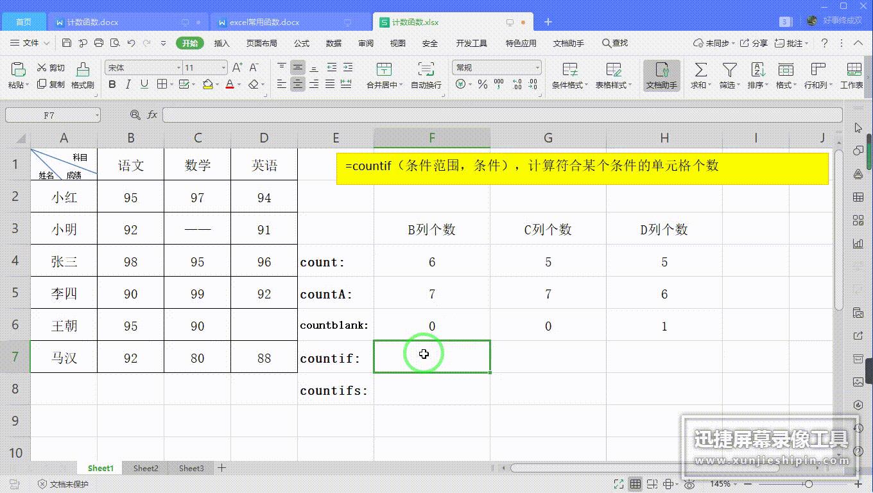Click increase decimal places icon
873x493 pixels.
[517, 84]
